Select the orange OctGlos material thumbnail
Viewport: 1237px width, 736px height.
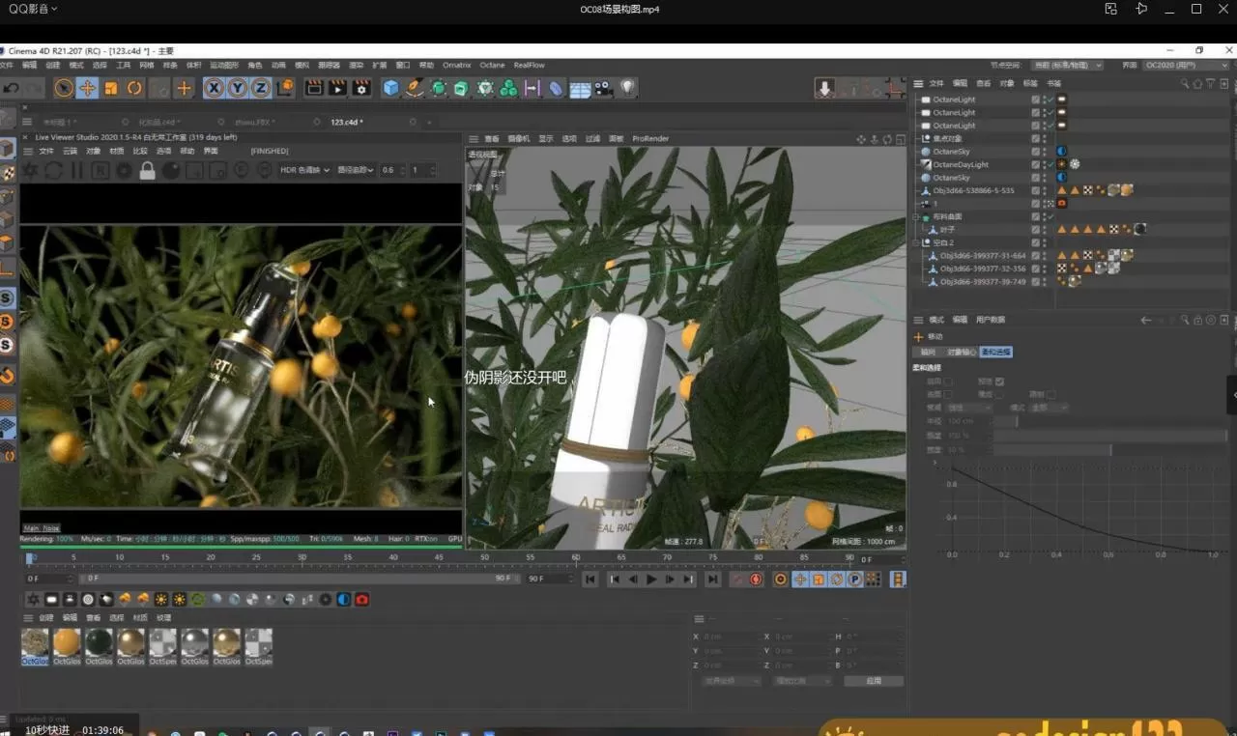click(x=66, y=640)
